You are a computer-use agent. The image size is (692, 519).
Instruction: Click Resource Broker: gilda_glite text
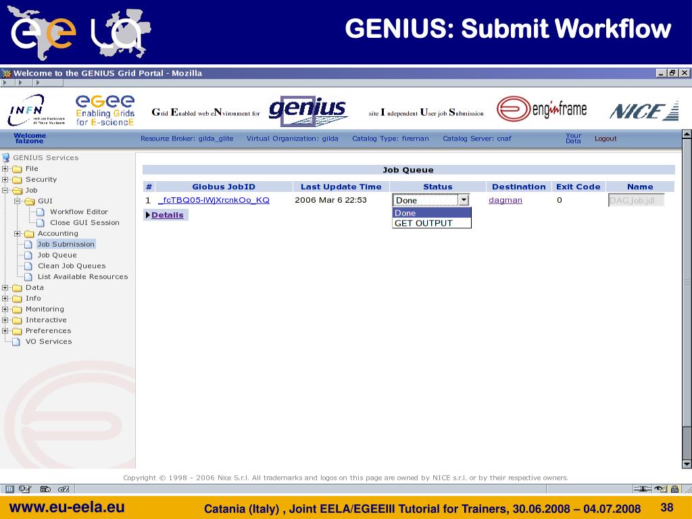click(187, 139)
